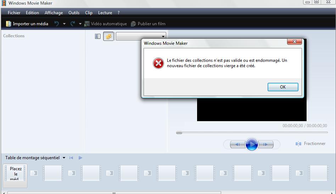
Task: Toggle the tasks pane view button
Action: (x=97, y=36)
